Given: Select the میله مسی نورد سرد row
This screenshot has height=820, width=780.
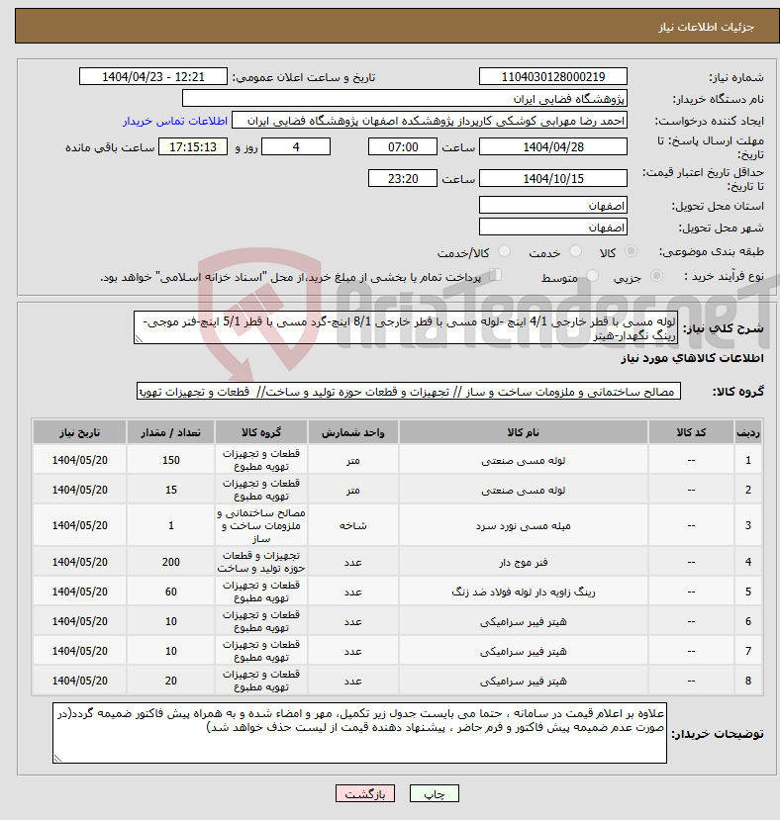Looking at the screenshot, I should click(x=397, y=525).
